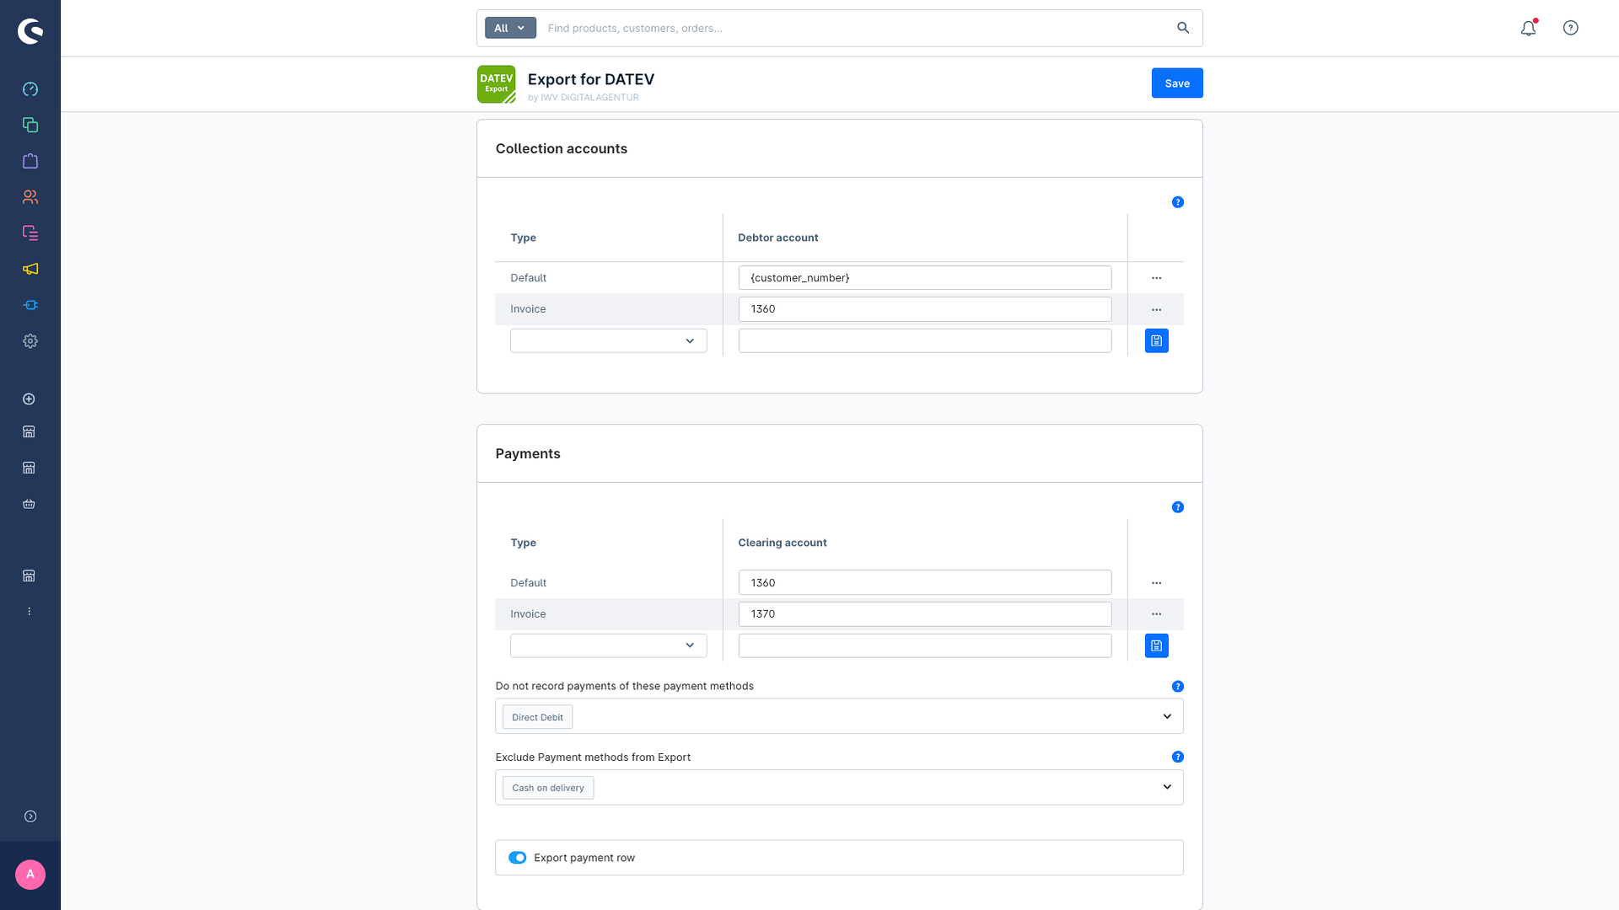Open the notifications bell
Image resolution: width=1619 pixels, height=910 pixels.
pos(1529,28)
